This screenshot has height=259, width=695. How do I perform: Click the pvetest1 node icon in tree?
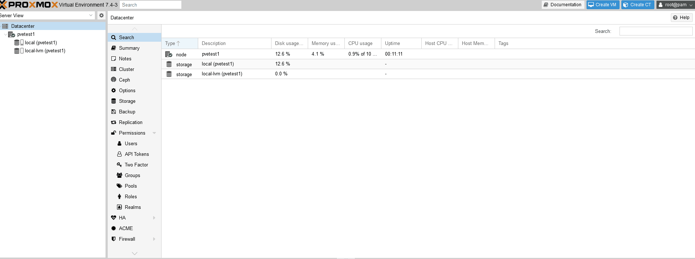12,34
